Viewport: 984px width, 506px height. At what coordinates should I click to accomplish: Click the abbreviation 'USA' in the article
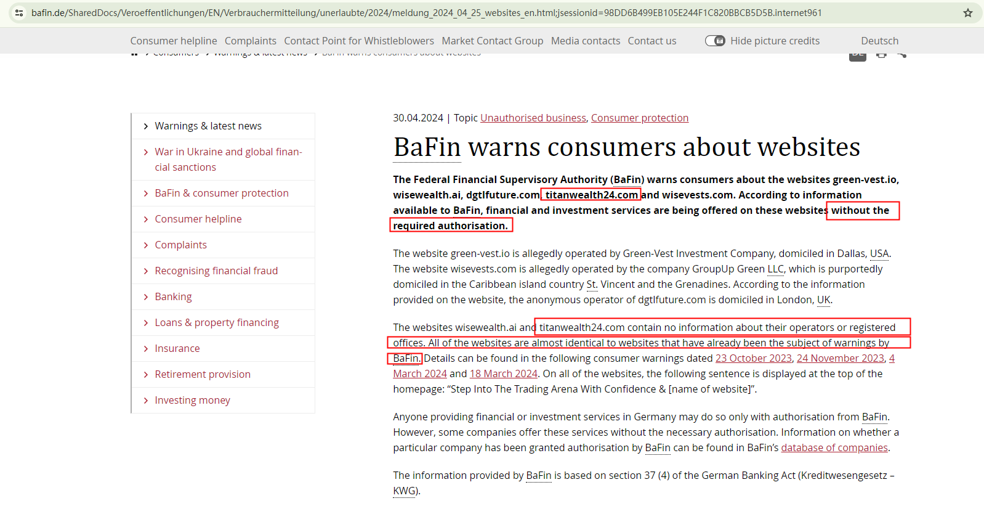[x=879, y=253]
